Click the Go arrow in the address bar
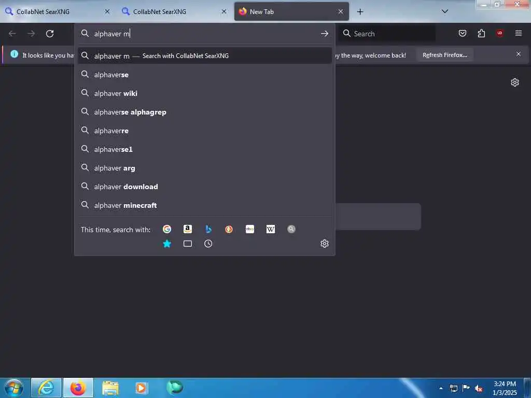The width and height of the screenshot is (531, 398). pyautogui.click(x=325, y=34)
